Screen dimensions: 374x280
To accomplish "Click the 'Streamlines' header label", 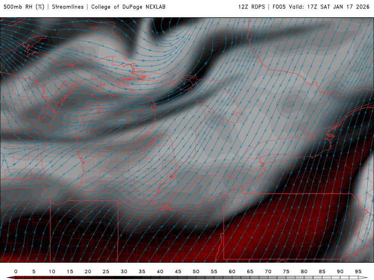I will click(x=68, y=7).
